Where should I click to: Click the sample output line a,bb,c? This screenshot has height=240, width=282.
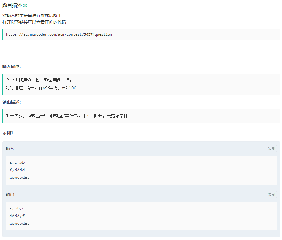pyautogui.click(x=17, y=208)
